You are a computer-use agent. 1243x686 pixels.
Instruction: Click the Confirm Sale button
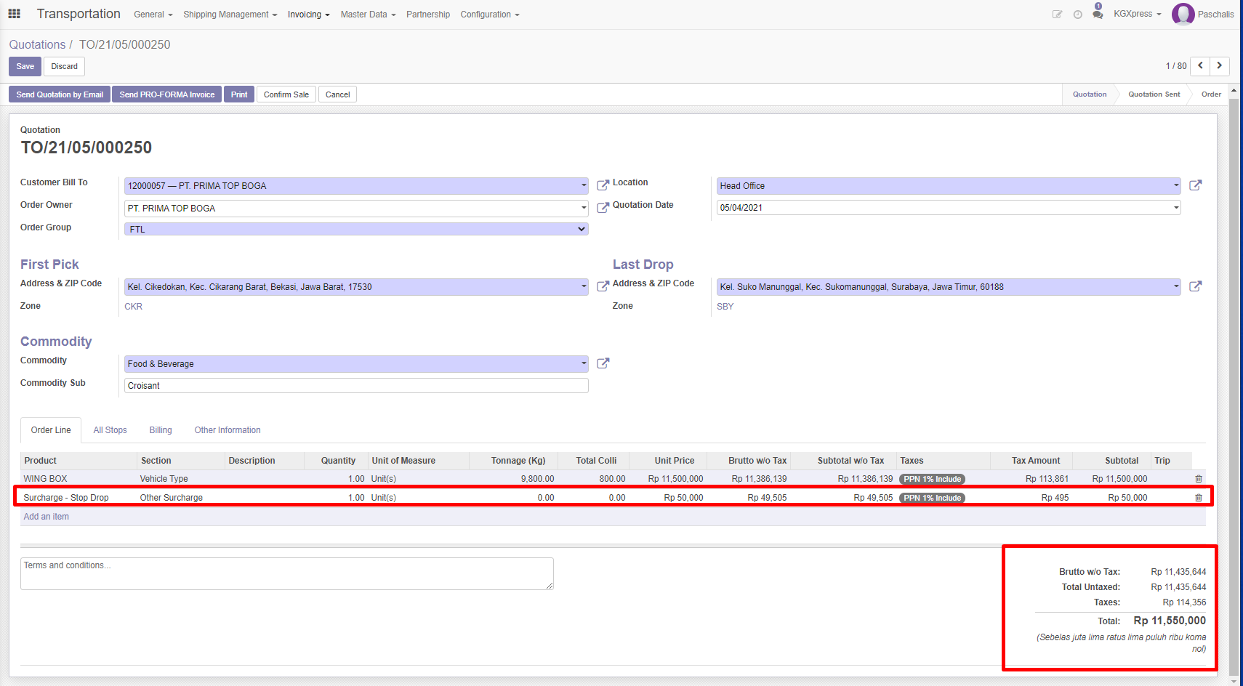tap(286, 94)
